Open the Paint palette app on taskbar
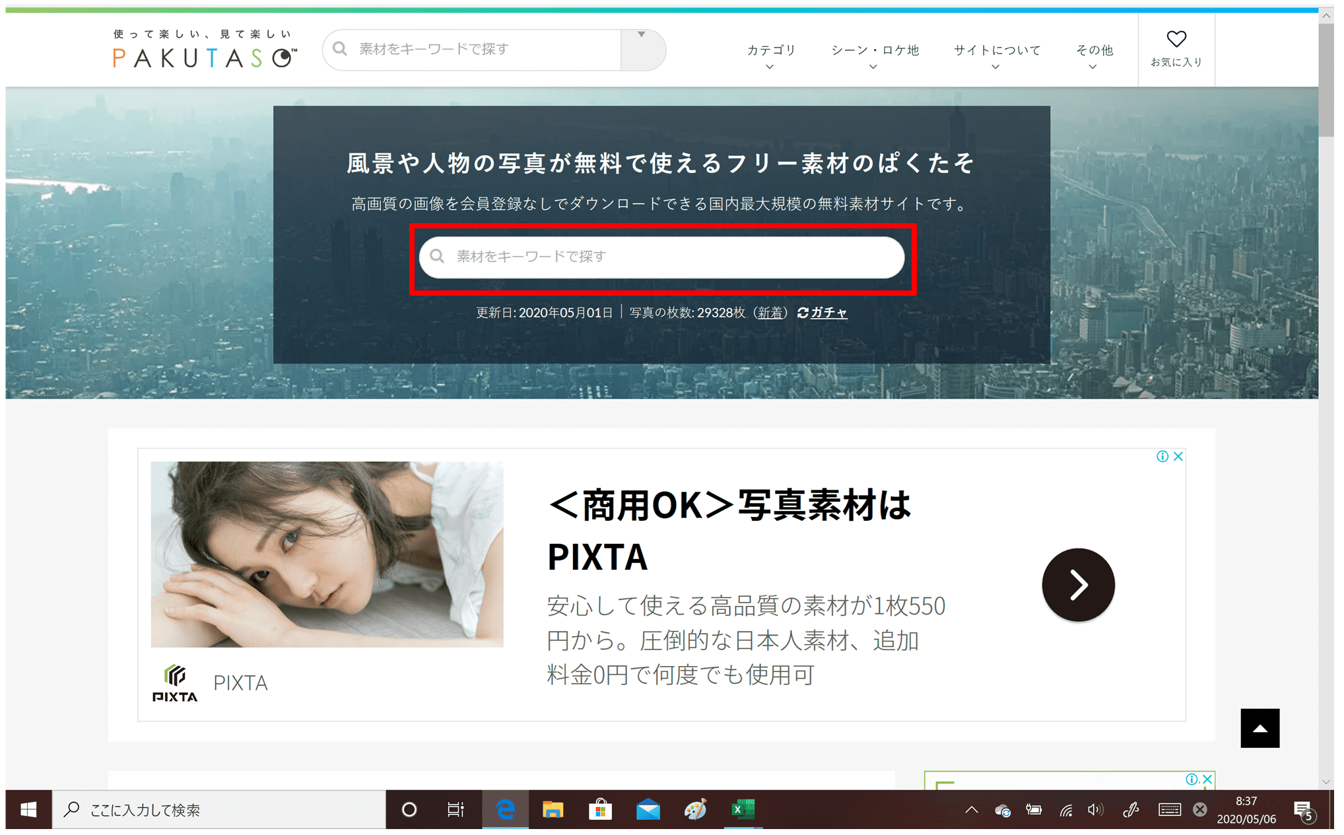The height and width of the screenshot is (835, 1344). click(x=695, y=809)
